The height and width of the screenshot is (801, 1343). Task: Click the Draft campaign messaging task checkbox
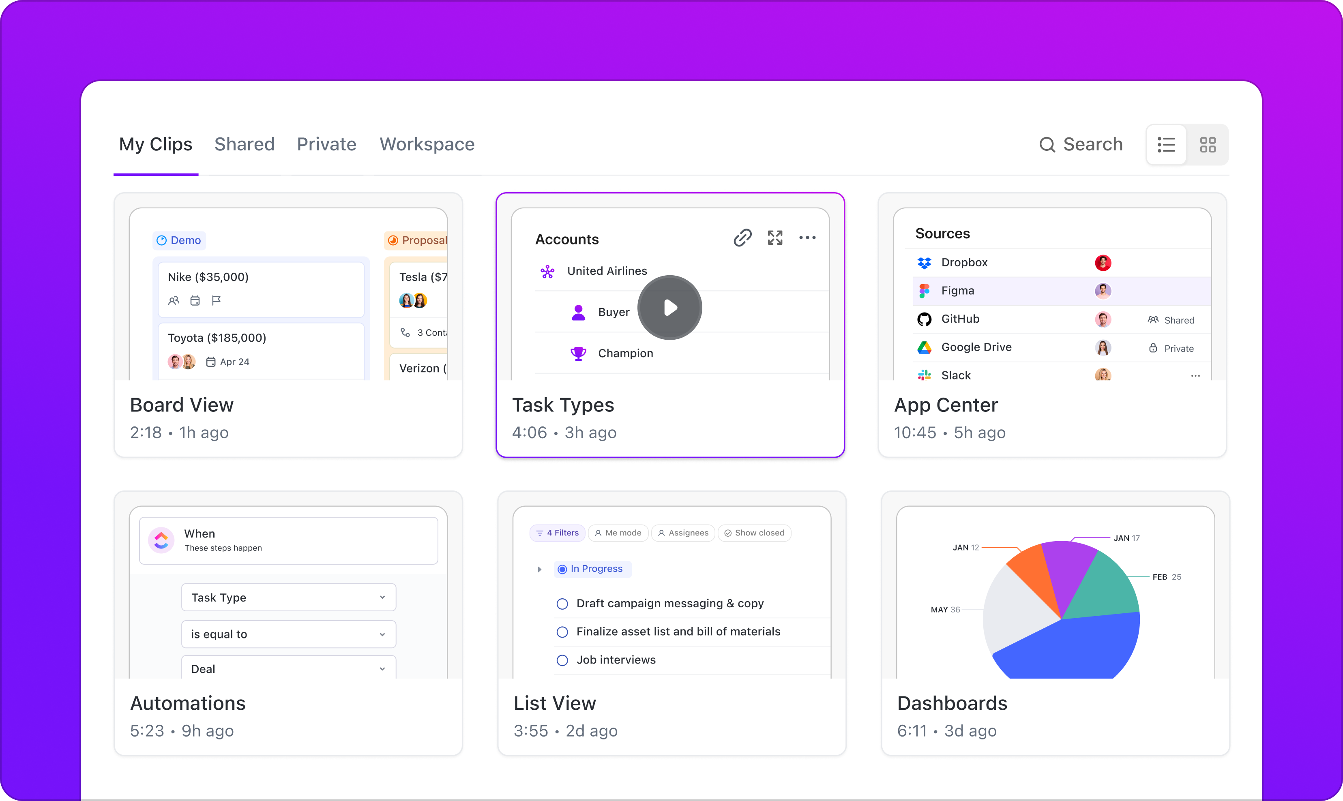[562, 603]
